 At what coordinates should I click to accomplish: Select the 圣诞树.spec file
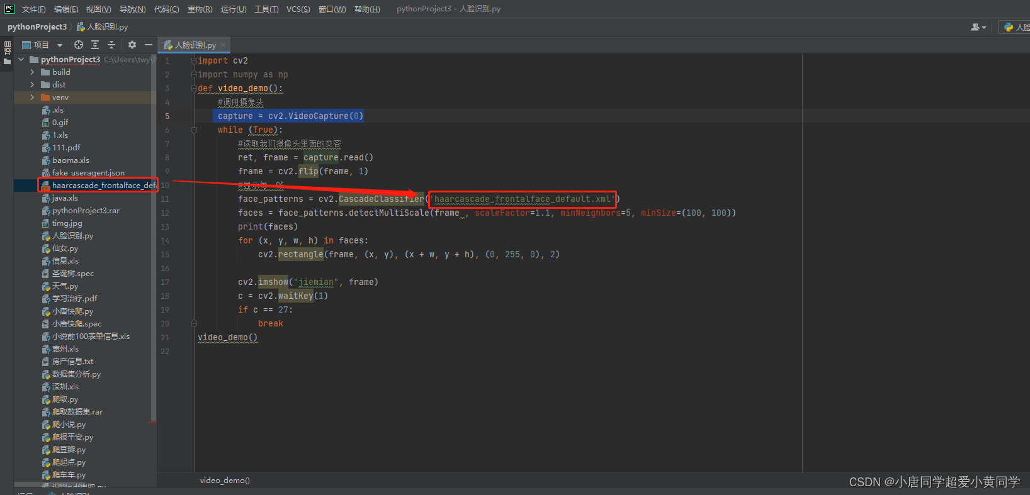click(x=85, y=274)
